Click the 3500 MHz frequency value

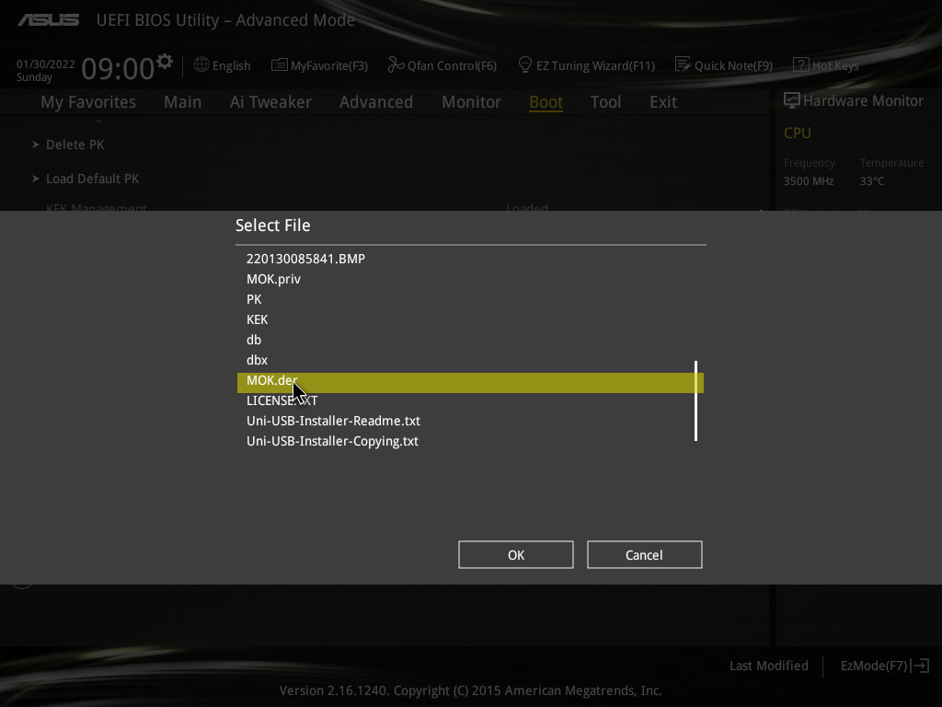pos(808,181)
